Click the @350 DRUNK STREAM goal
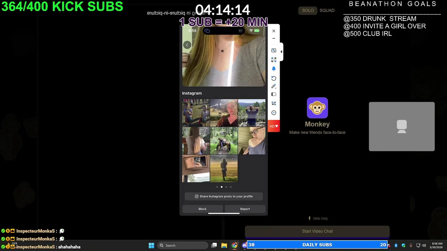 tap(380, 18)
